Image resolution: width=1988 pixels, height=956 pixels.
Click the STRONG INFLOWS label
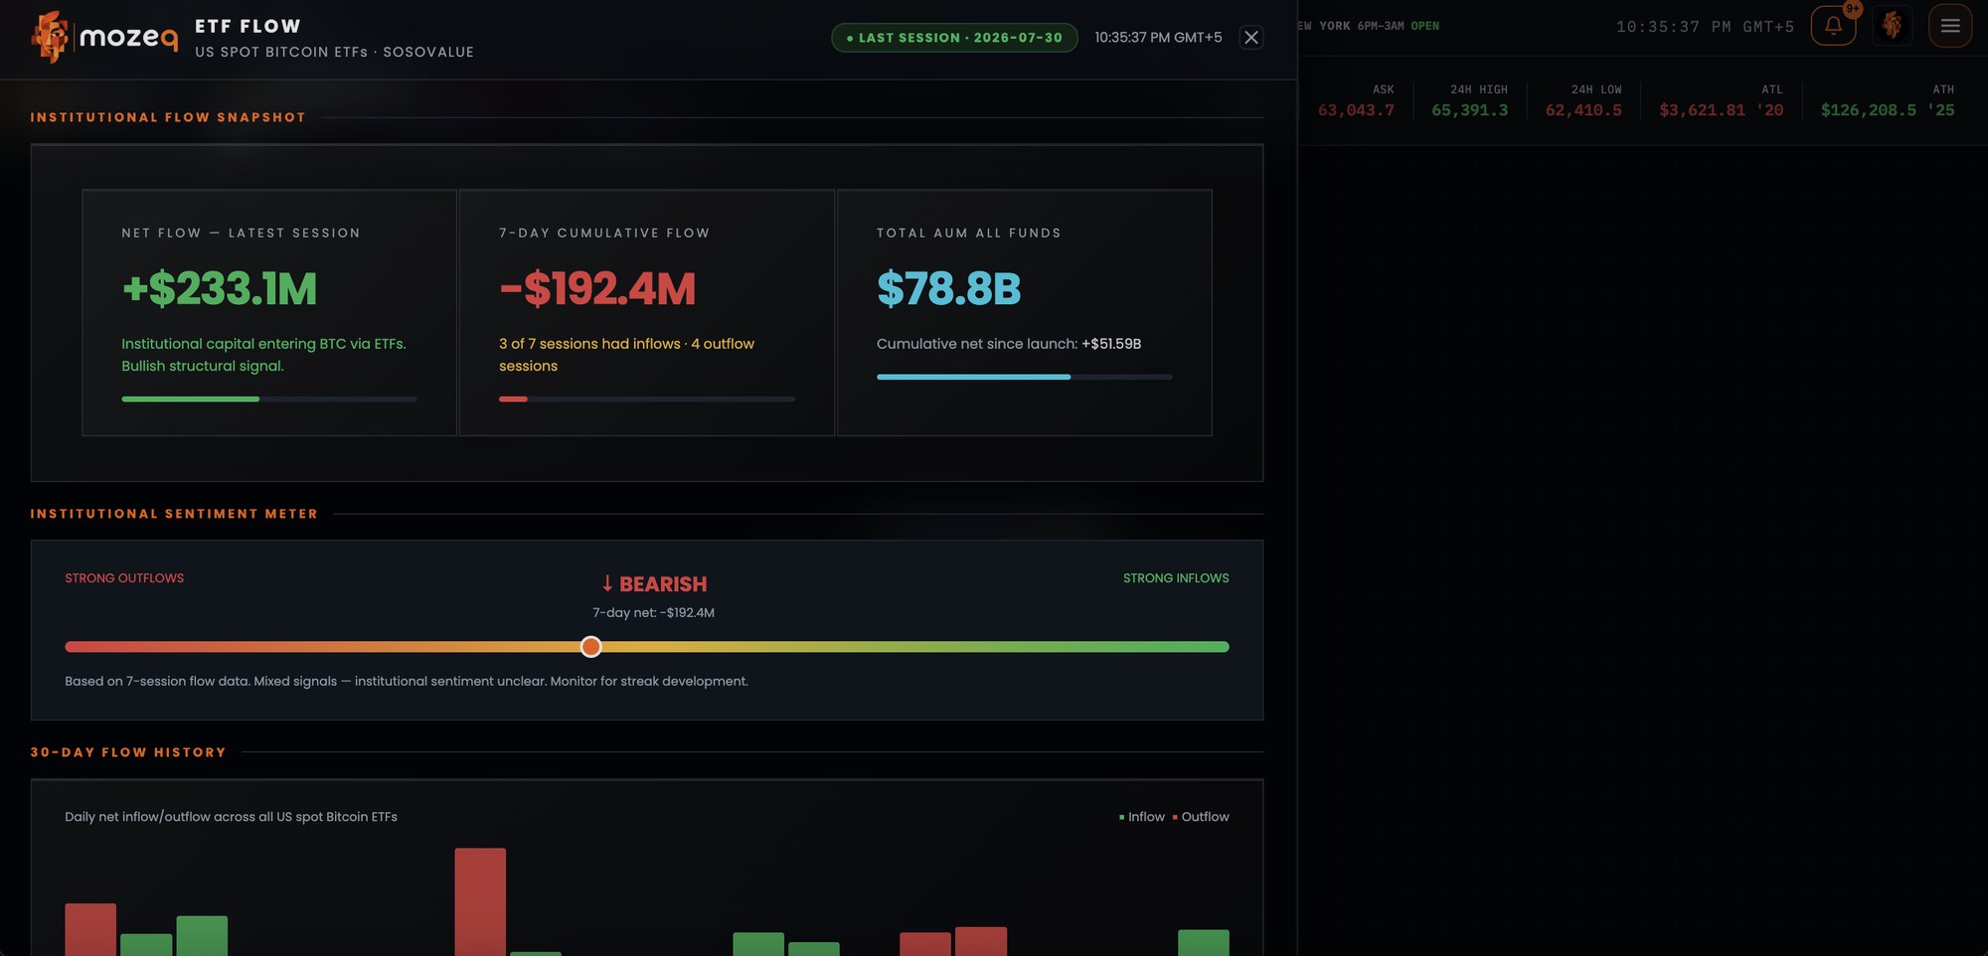pos(1176,578)
